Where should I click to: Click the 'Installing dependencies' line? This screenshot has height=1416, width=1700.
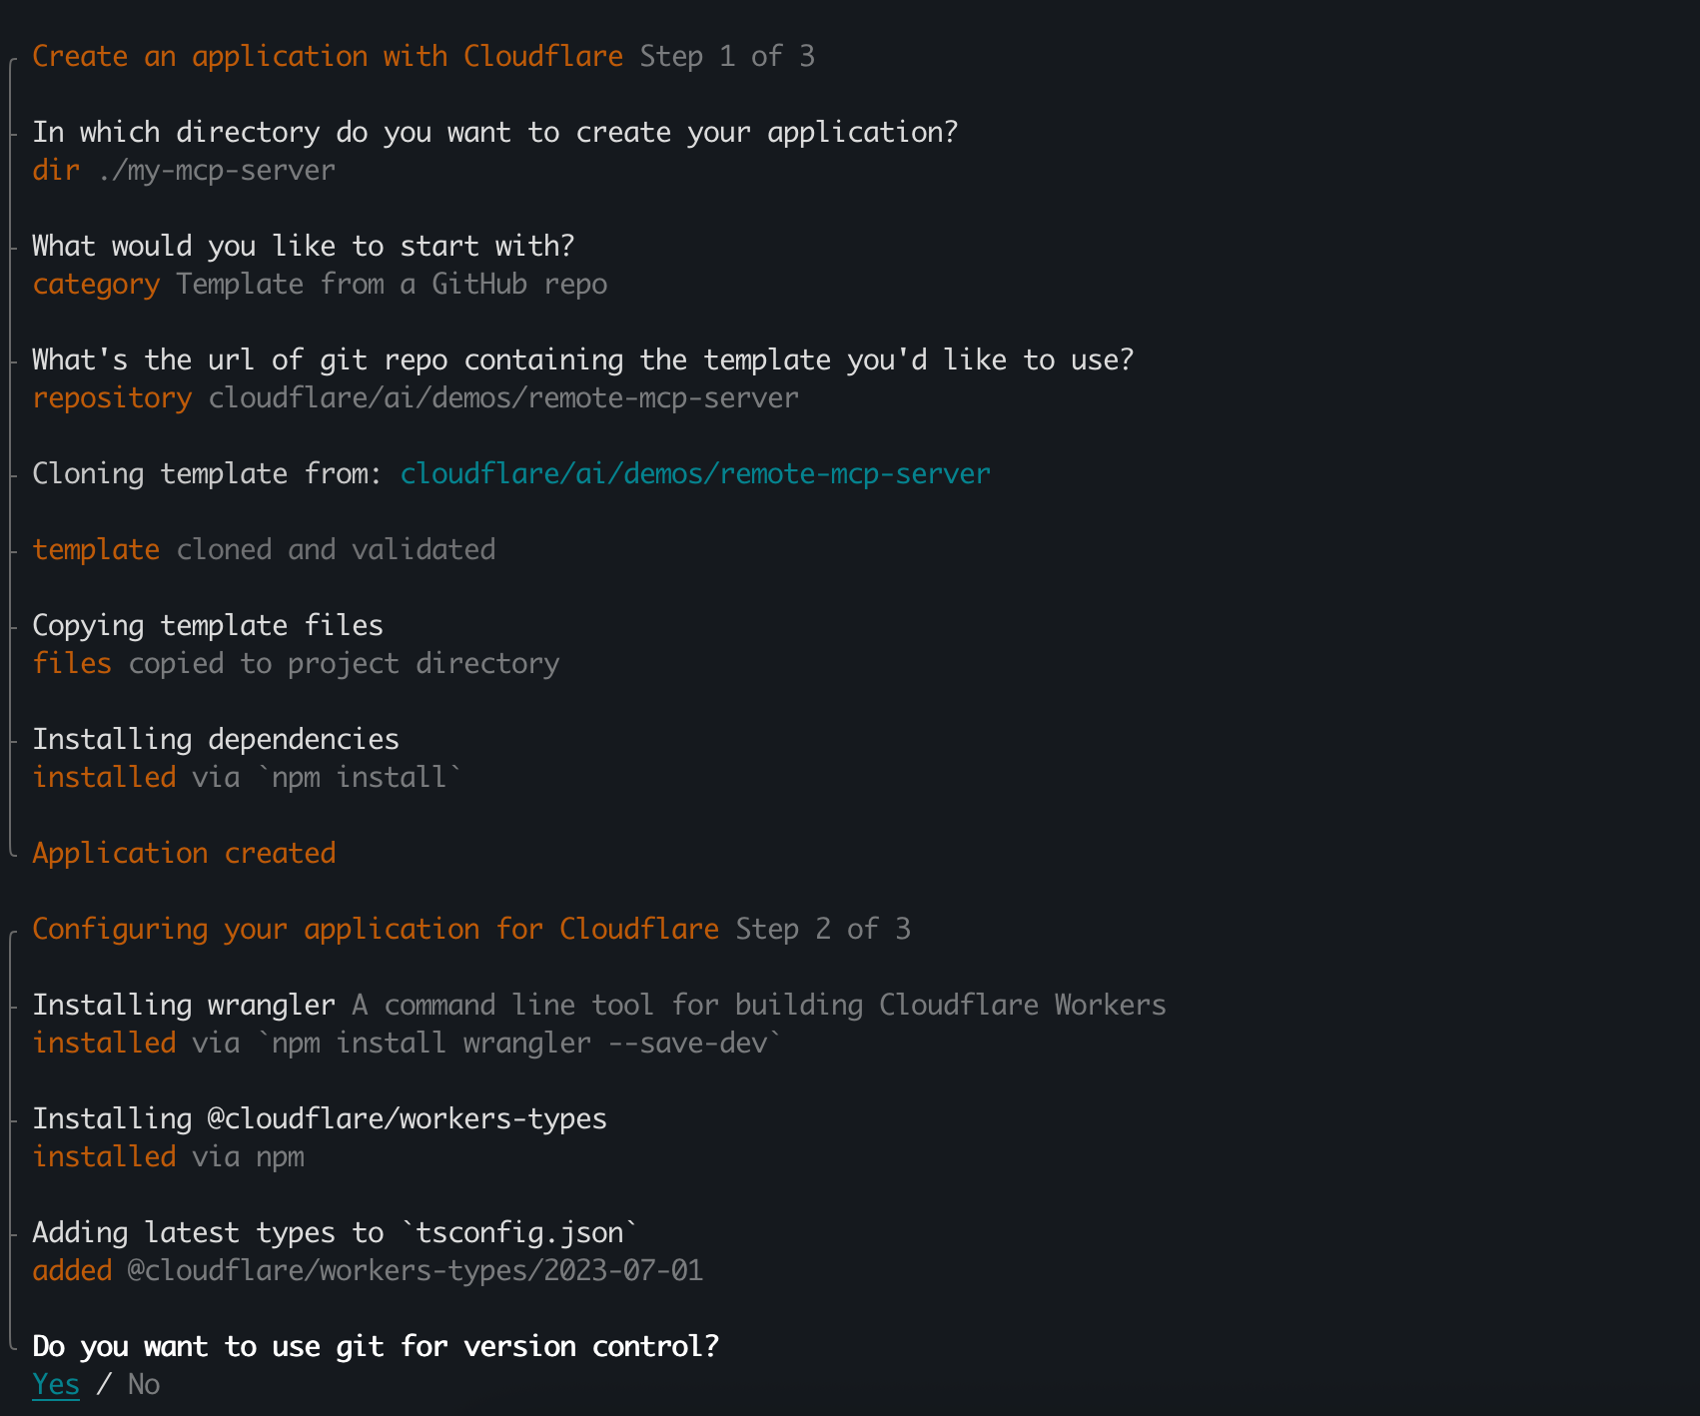pyautogui.click(x=216, y=739)
